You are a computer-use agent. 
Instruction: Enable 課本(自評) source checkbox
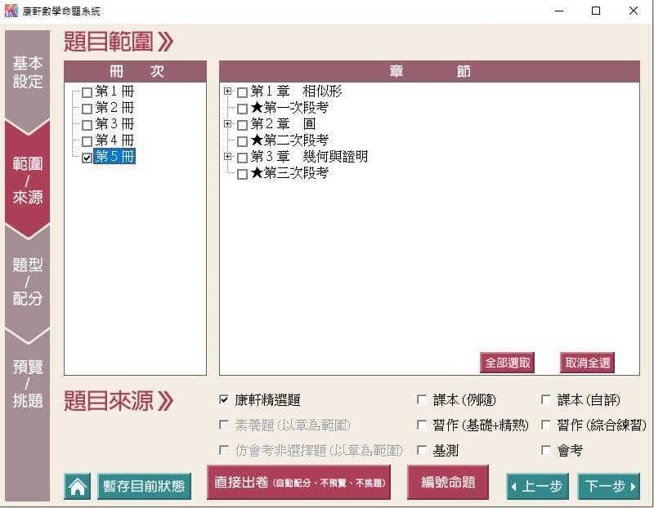click(x=545, y=399)
